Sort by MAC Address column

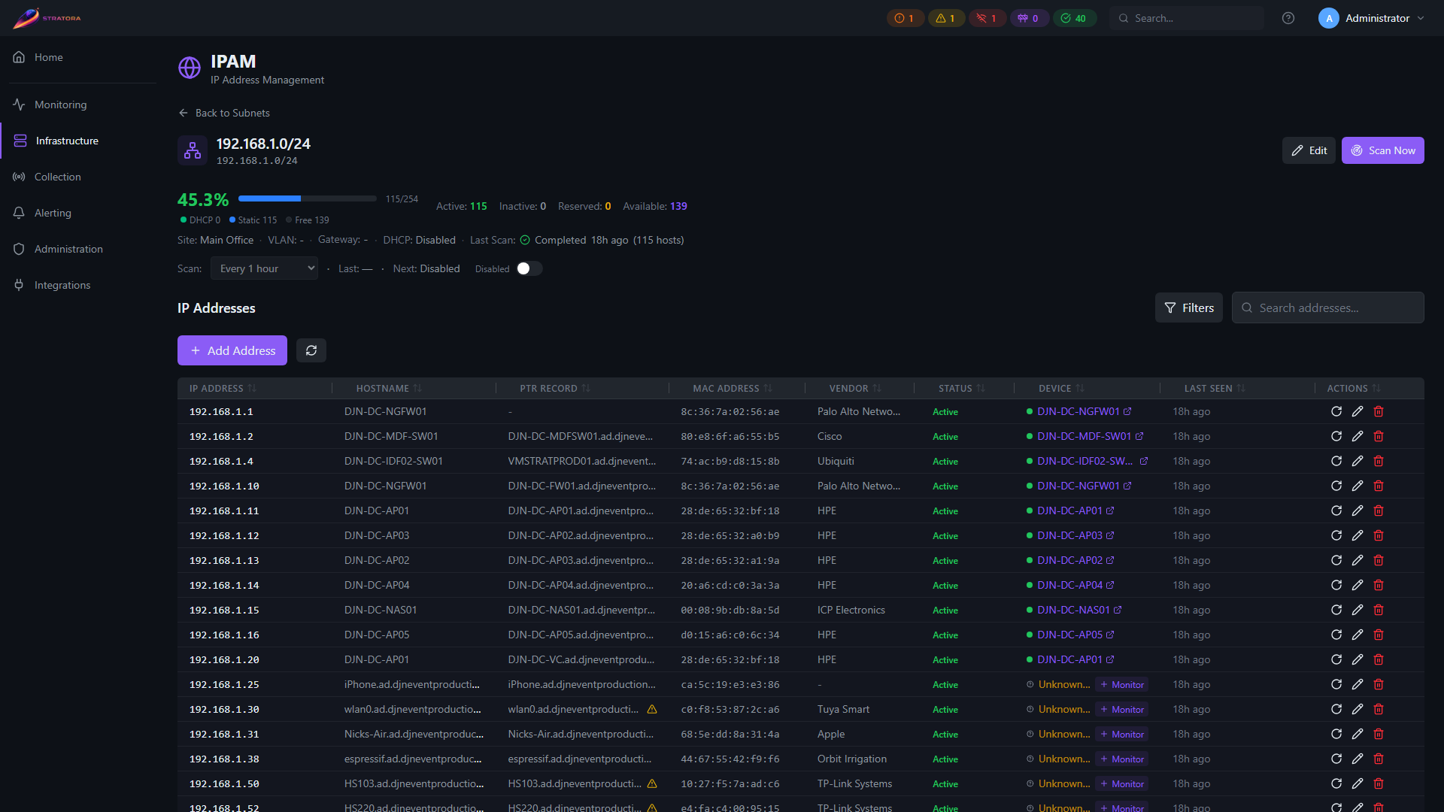click(733, 388)
